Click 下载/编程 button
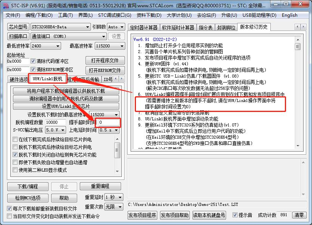312x225 pixels. 27,186
